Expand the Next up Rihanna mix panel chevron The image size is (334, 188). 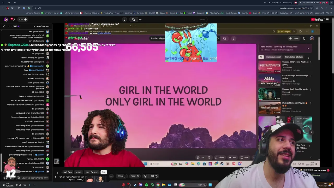(x=308, y=48)
